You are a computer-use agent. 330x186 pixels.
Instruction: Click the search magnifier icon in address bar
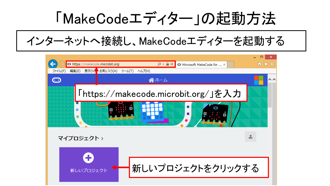[159, 64]
